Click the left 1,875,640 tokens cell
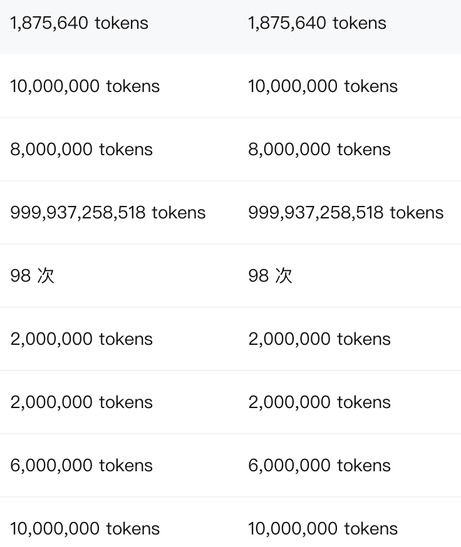 pos(80,23)
